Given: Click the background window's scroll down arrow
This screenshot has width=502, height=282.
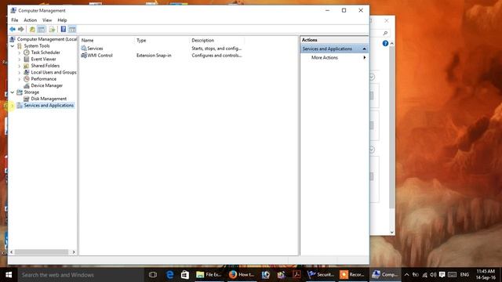Looking at the screenshot, I should (x=392, y=233).
